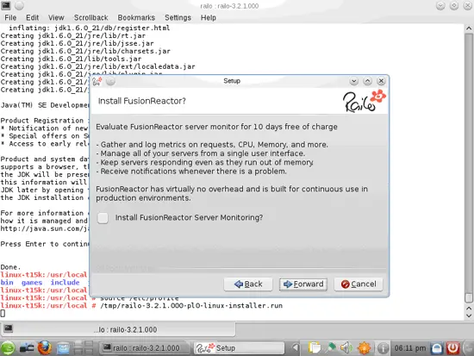Click the round button beside Konsole titlebar icon
474x356 pixels.
tap(19, 5)
